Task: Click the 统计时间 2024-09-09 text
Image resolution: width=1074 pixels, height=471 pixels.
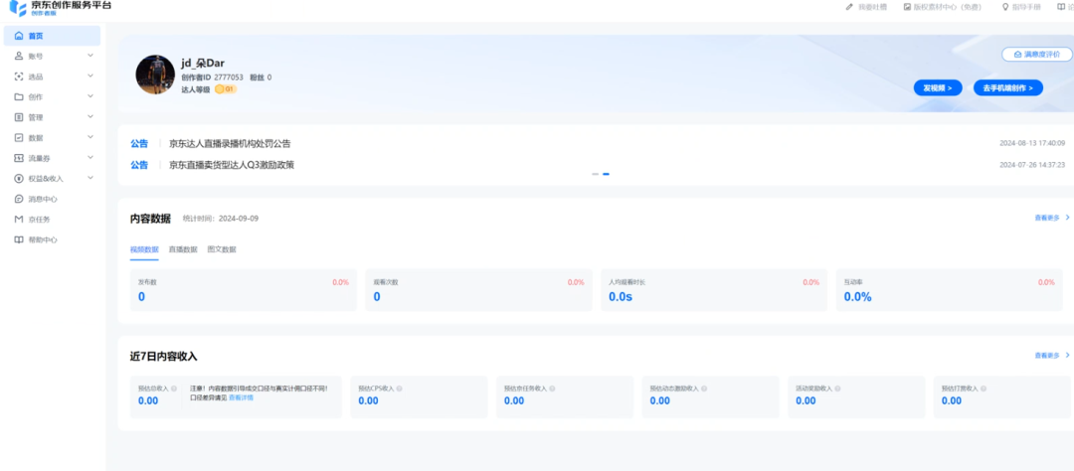Action: (x=221, y=219)
